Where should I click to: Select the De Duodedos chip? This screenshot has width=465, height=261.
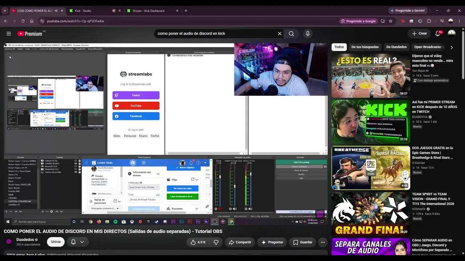coord(396,47)
